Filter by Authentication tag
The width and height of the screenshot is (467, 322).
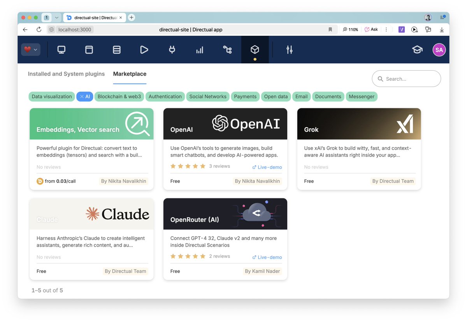(165, 97)
